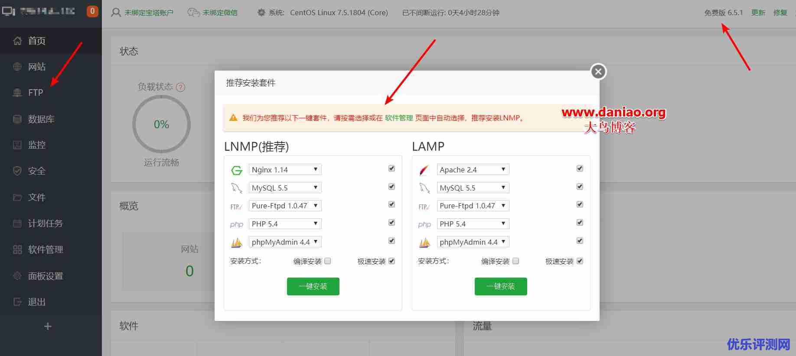Uncheck the Apache 2.4 checkbox in LAMP
796x356 pixels.
point(580,168)
